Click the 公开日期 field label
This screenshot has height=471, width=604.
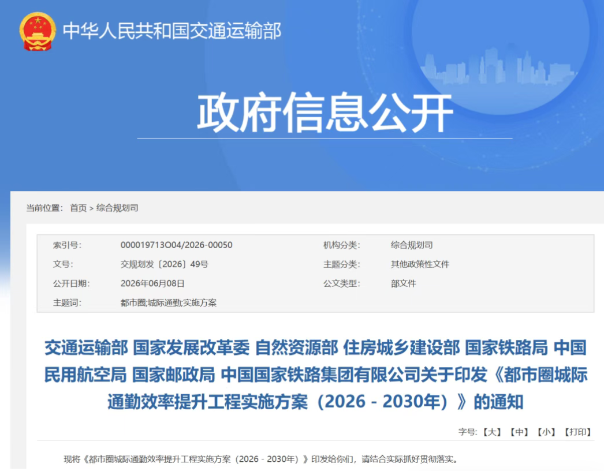(72, 283)
